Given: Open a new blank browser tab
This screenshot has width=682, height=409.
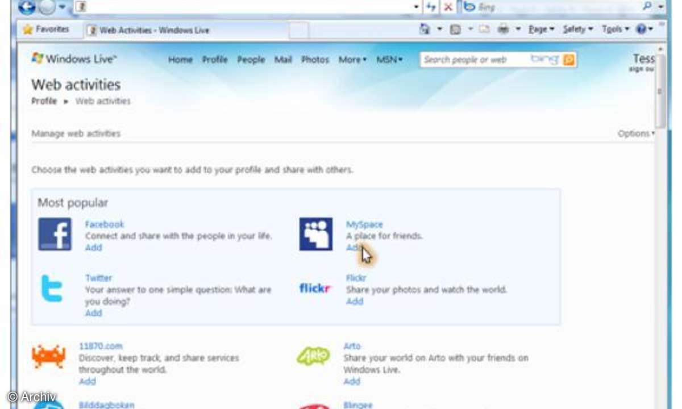Looking at the screenshot, I should [x=299, y=31].
